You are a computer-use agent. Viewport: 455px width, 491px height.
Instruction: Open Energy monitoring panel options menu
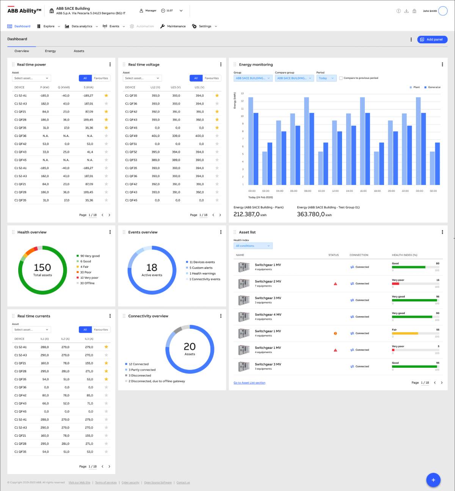442,64
